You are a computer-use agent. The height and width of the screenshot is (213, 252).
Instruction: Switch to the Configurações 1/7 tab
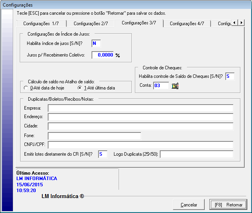pos(41,24)
